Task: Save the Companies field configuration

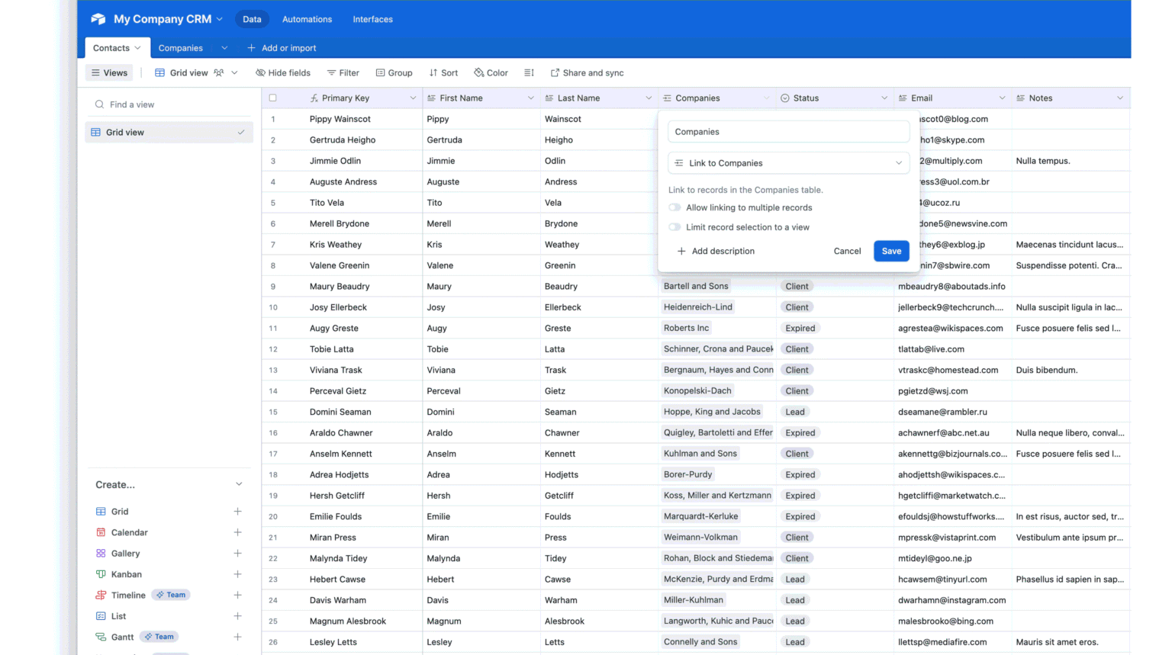Action: [891, 250]
